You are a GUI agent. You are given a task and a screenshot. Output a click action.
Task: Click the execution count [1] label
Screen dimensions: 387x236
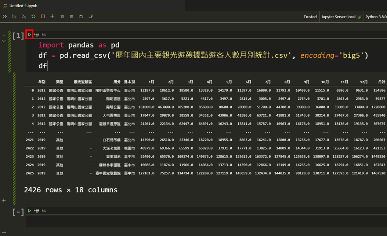tap(18, 35)
